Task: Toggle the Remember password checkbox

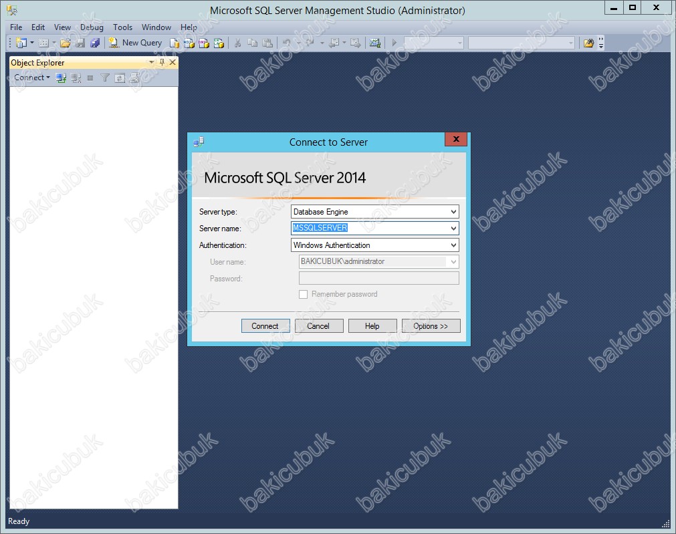Action: (x=304, y=294)
